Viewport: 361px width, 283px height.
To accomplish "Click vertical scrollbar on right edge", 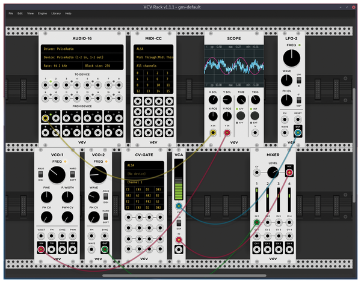I will point(354,145).
